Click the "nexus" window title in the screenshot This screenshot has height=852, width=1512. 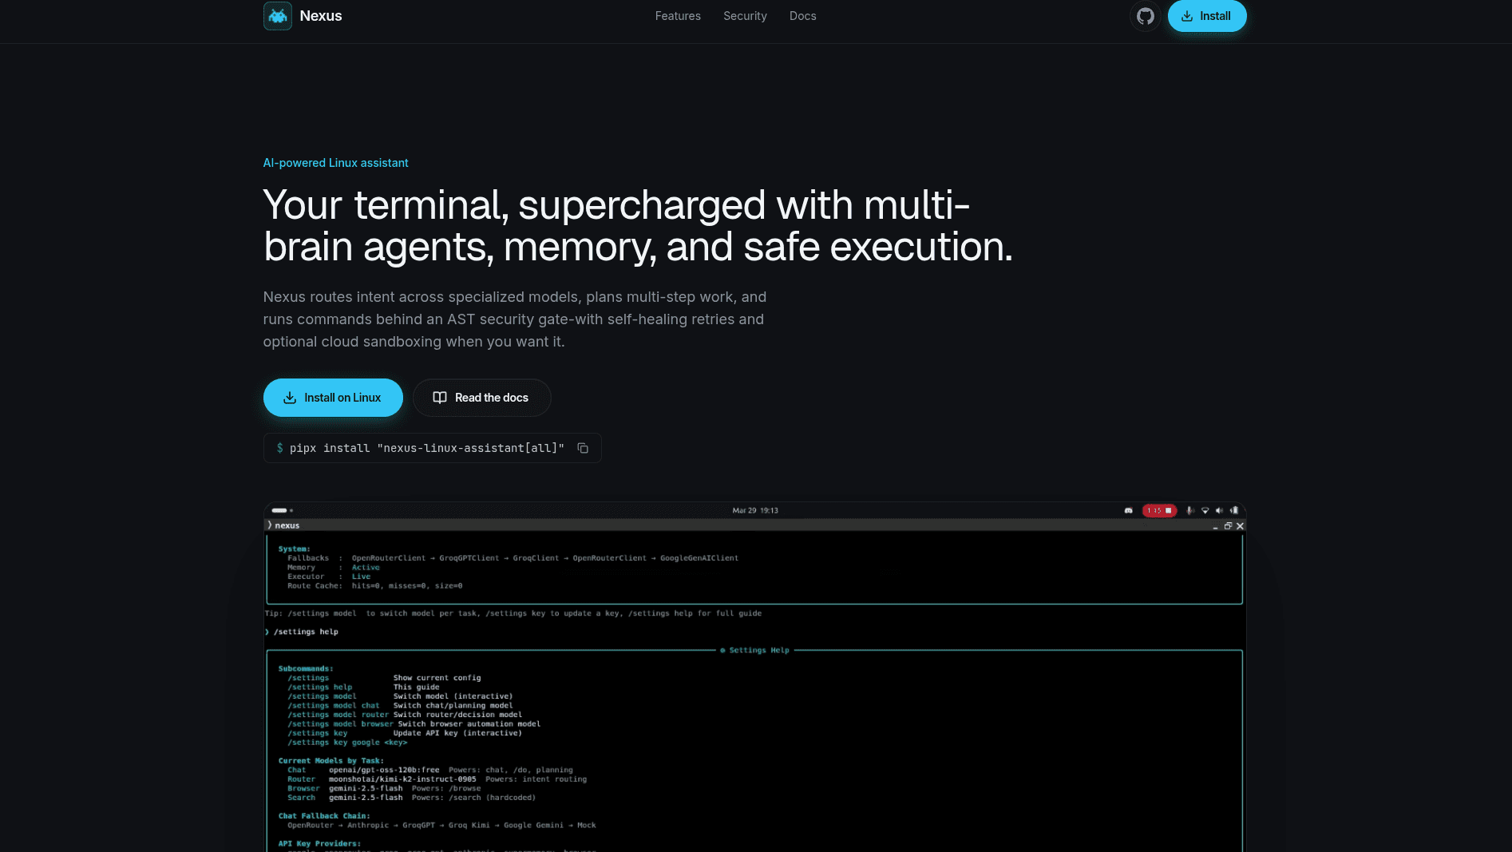click(x=287, y=525)
